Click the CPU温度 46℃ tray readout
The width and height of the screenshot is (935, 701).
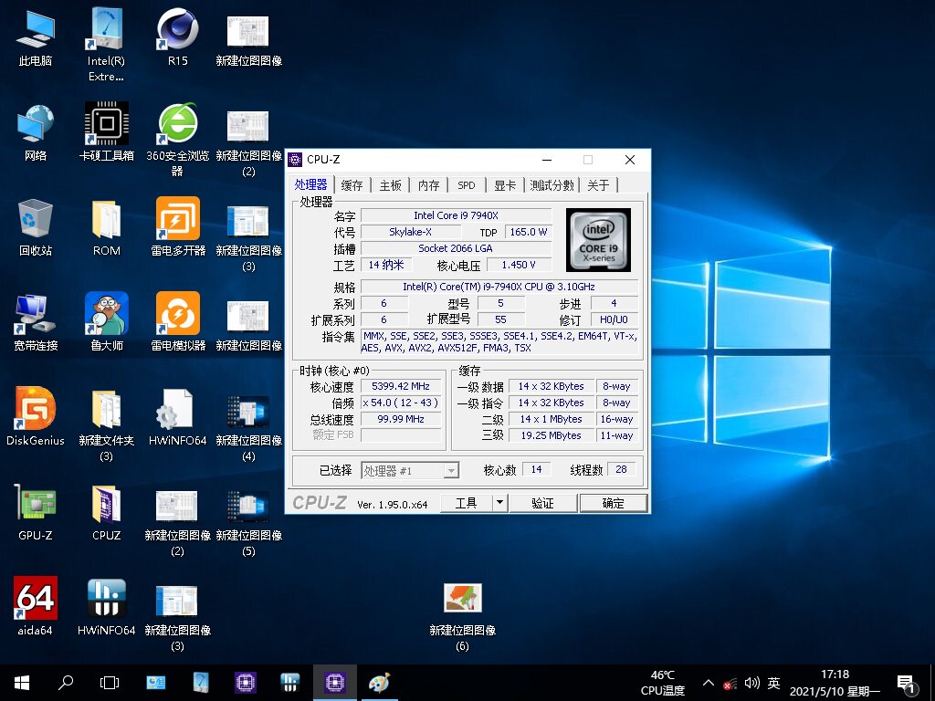click(x=663, y=683)
